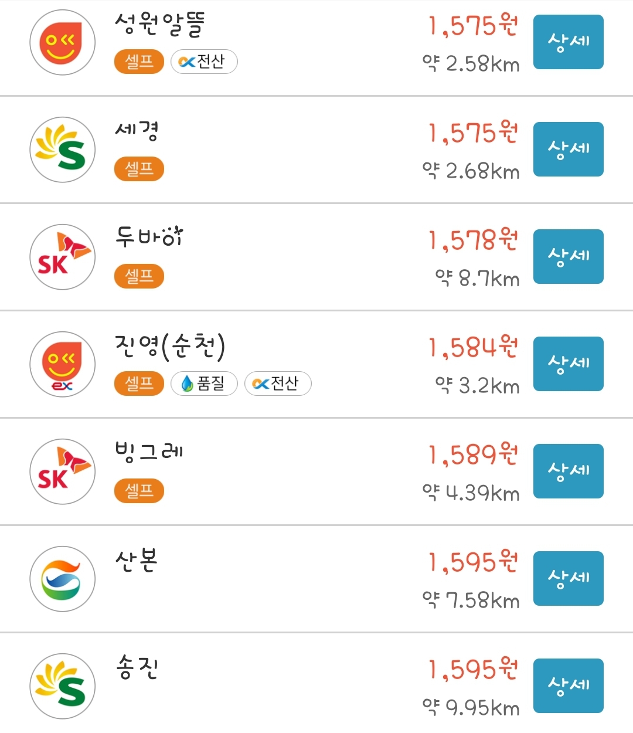Tap the 전산 badge under 진영(순천)

(278, 384)
